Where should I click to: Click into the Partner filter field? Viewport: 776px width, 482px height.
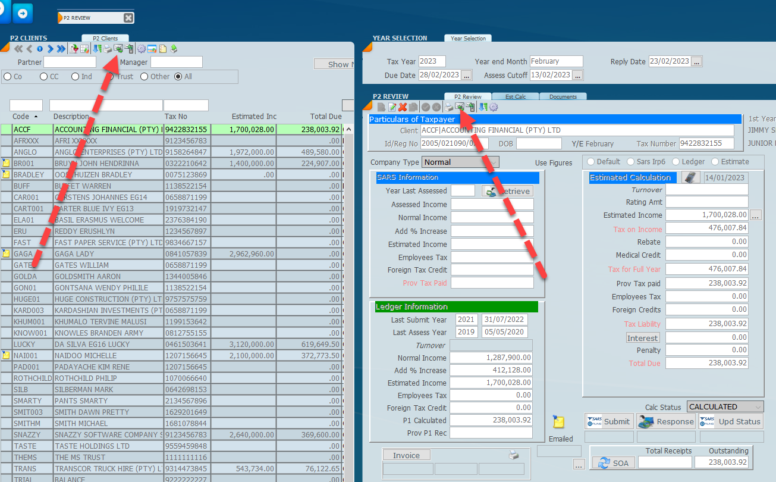70,62
